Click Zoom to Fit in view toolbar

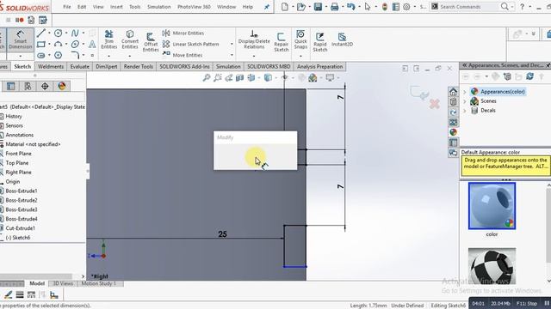(x=207, y=78)
